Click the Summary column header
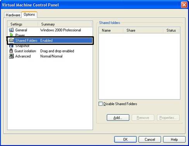 (x=65, y=24)
